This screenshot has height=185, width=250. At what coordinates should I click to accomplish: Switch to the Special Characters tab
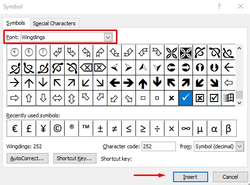(54, 23)
